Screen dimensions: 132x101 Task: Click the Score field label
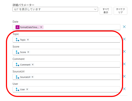(16, 47)
